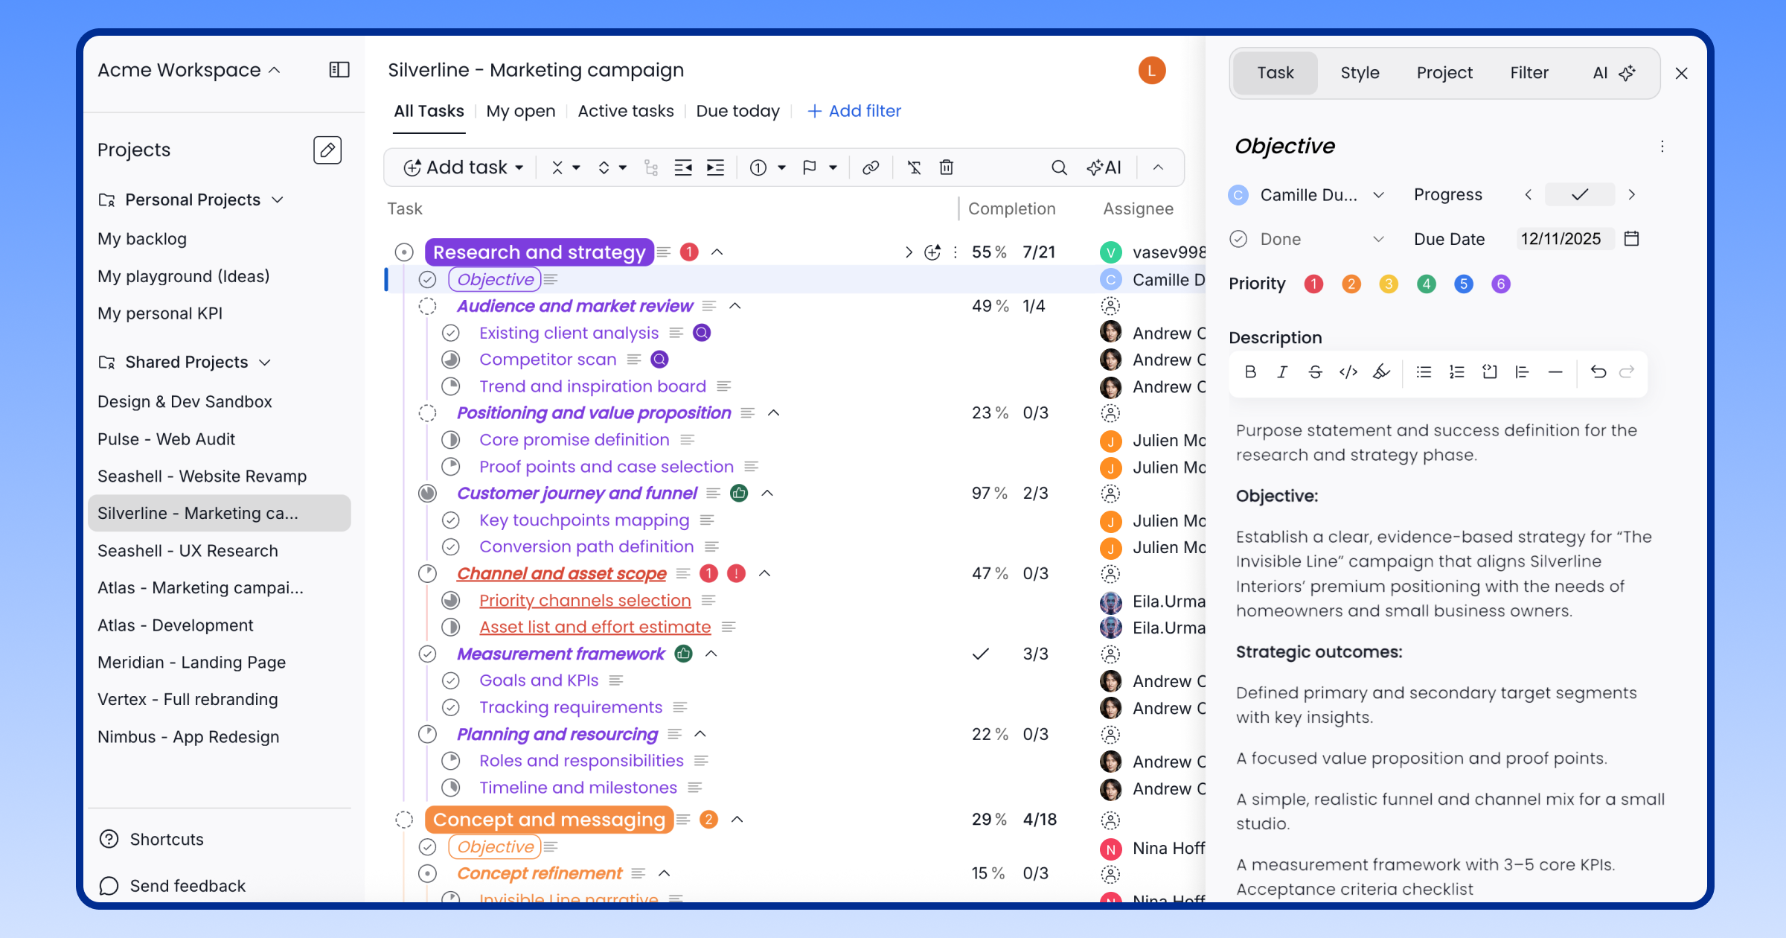Image resolution: width=1786 pixels, height=938 pixels.
Task: Click the strikethrough formatting icon
Action: click(1315, 372)
